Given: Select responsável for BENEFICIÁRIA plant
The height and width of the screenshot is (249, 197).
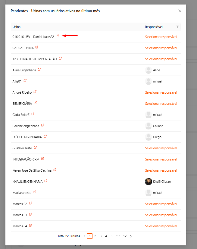Looking at the screenshot, I should tap(161, 104).
